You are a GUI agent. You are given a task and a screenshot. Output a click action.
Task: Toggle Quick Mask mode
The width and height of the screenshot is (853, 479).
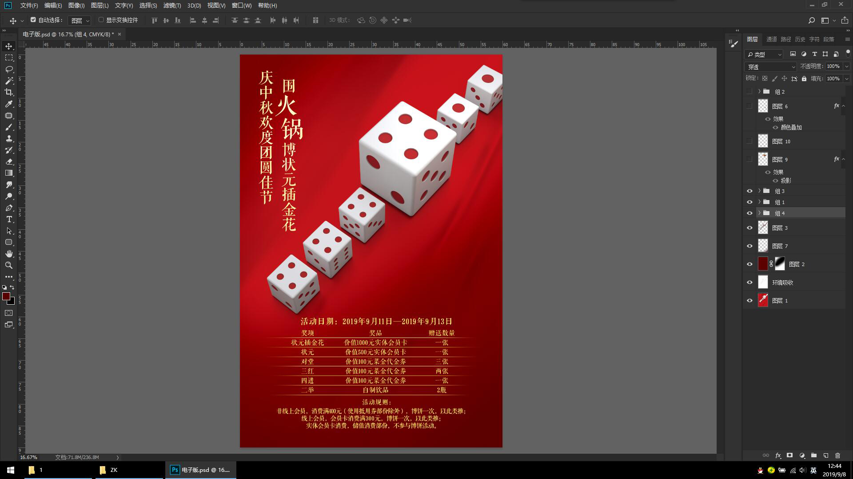pyautogui.click(x=9, y=313)
